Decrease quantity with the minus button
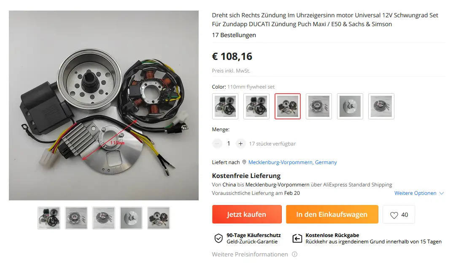The height and width of the screenshot is (267, 453). pos(217,143)
